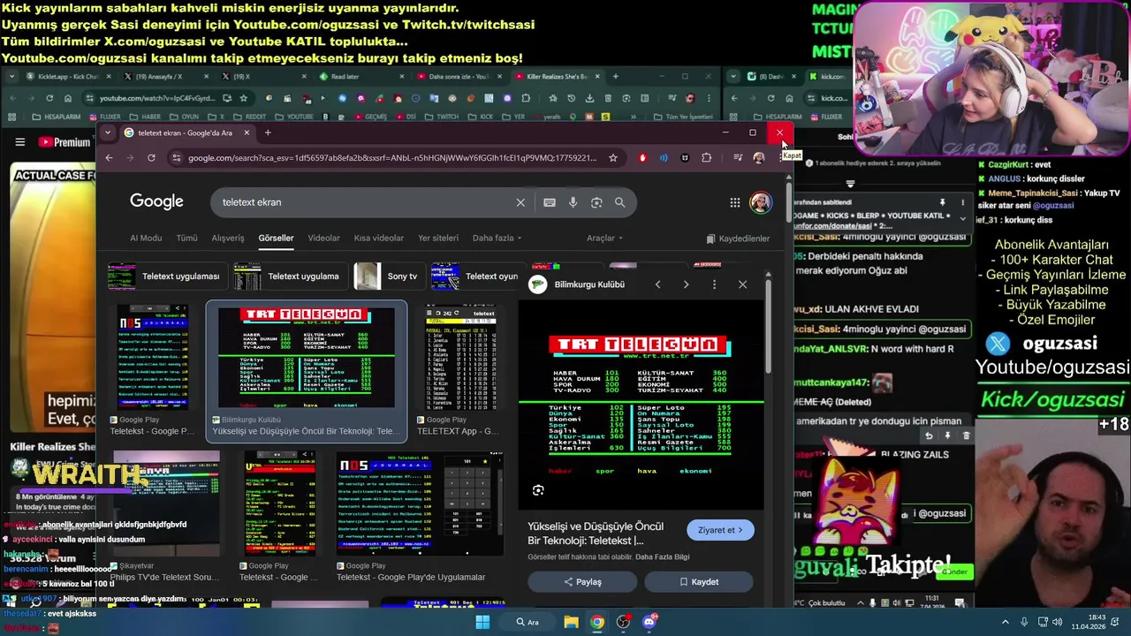Open the Daha Fazla Bilgi link

[x=663, y=557]
